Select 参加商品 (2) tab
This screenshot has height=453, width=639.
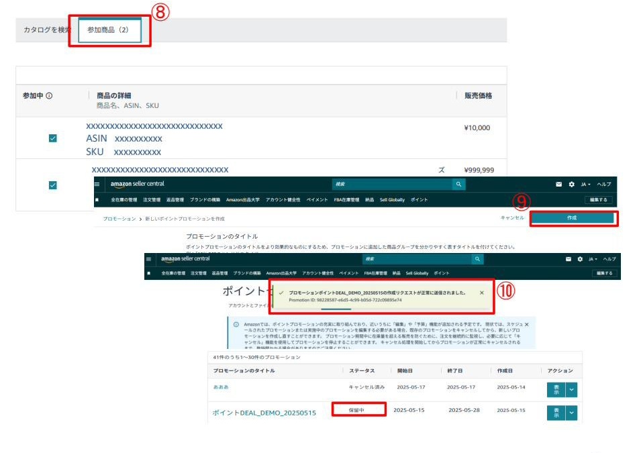coord(109,30)
